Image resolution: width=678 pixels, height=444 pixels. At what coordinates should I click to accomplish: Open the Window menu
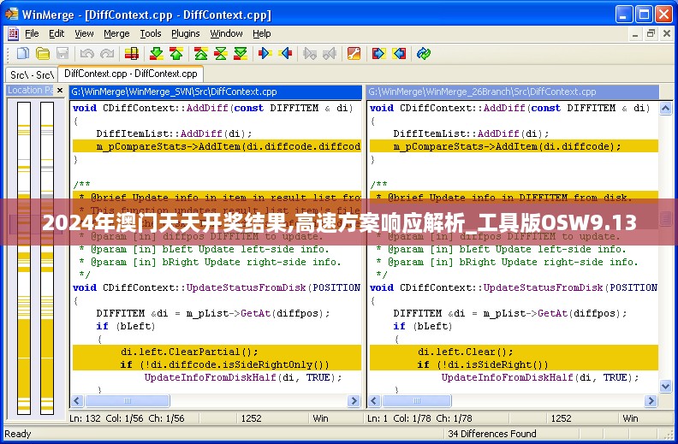click(226, 33)
